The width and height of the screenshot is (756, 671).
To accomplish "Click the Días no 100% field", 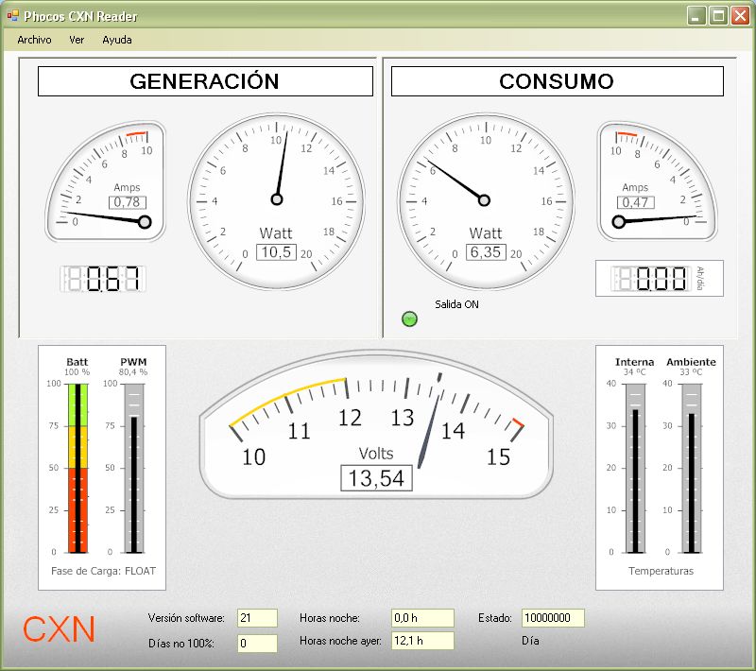I will [x=257, y=644].
